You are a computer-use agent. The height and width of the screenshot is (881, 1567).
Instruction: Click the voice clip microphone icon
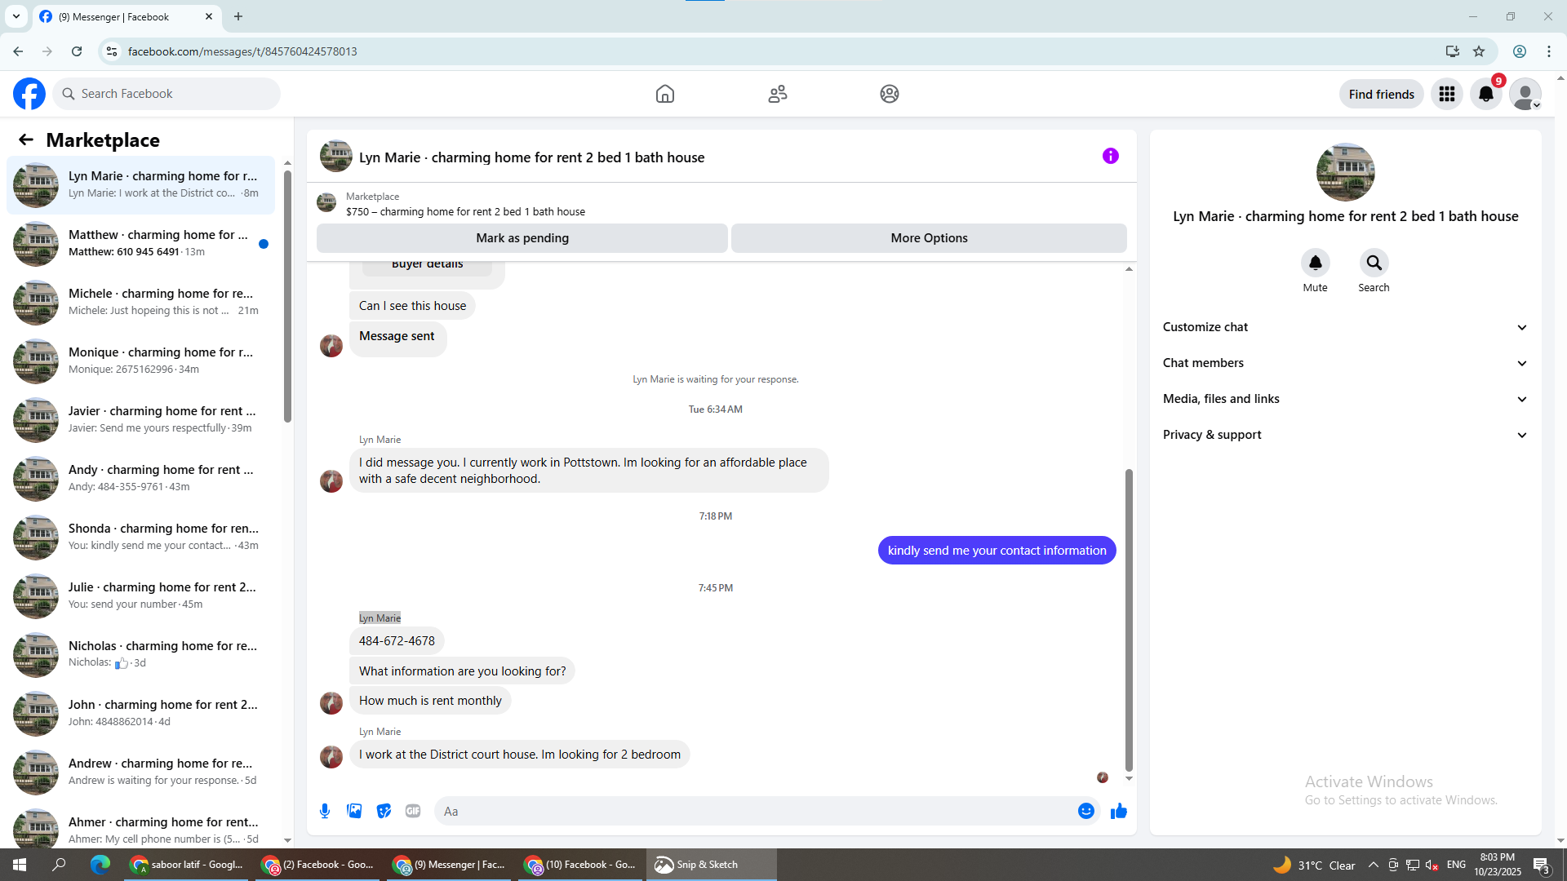(x=325, y=811)
